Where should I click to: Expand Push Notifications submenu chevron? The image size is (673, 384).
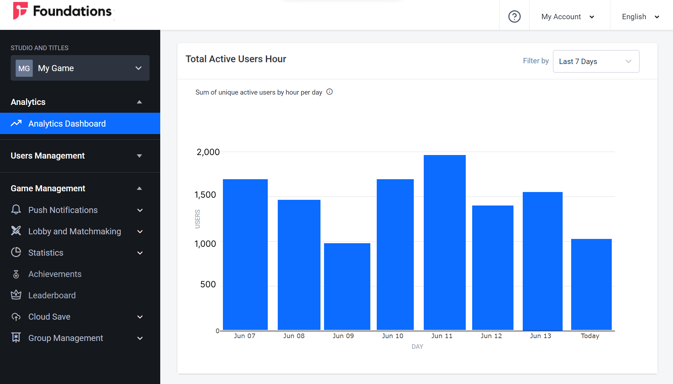pyautogui.click(x=140, y=210)
